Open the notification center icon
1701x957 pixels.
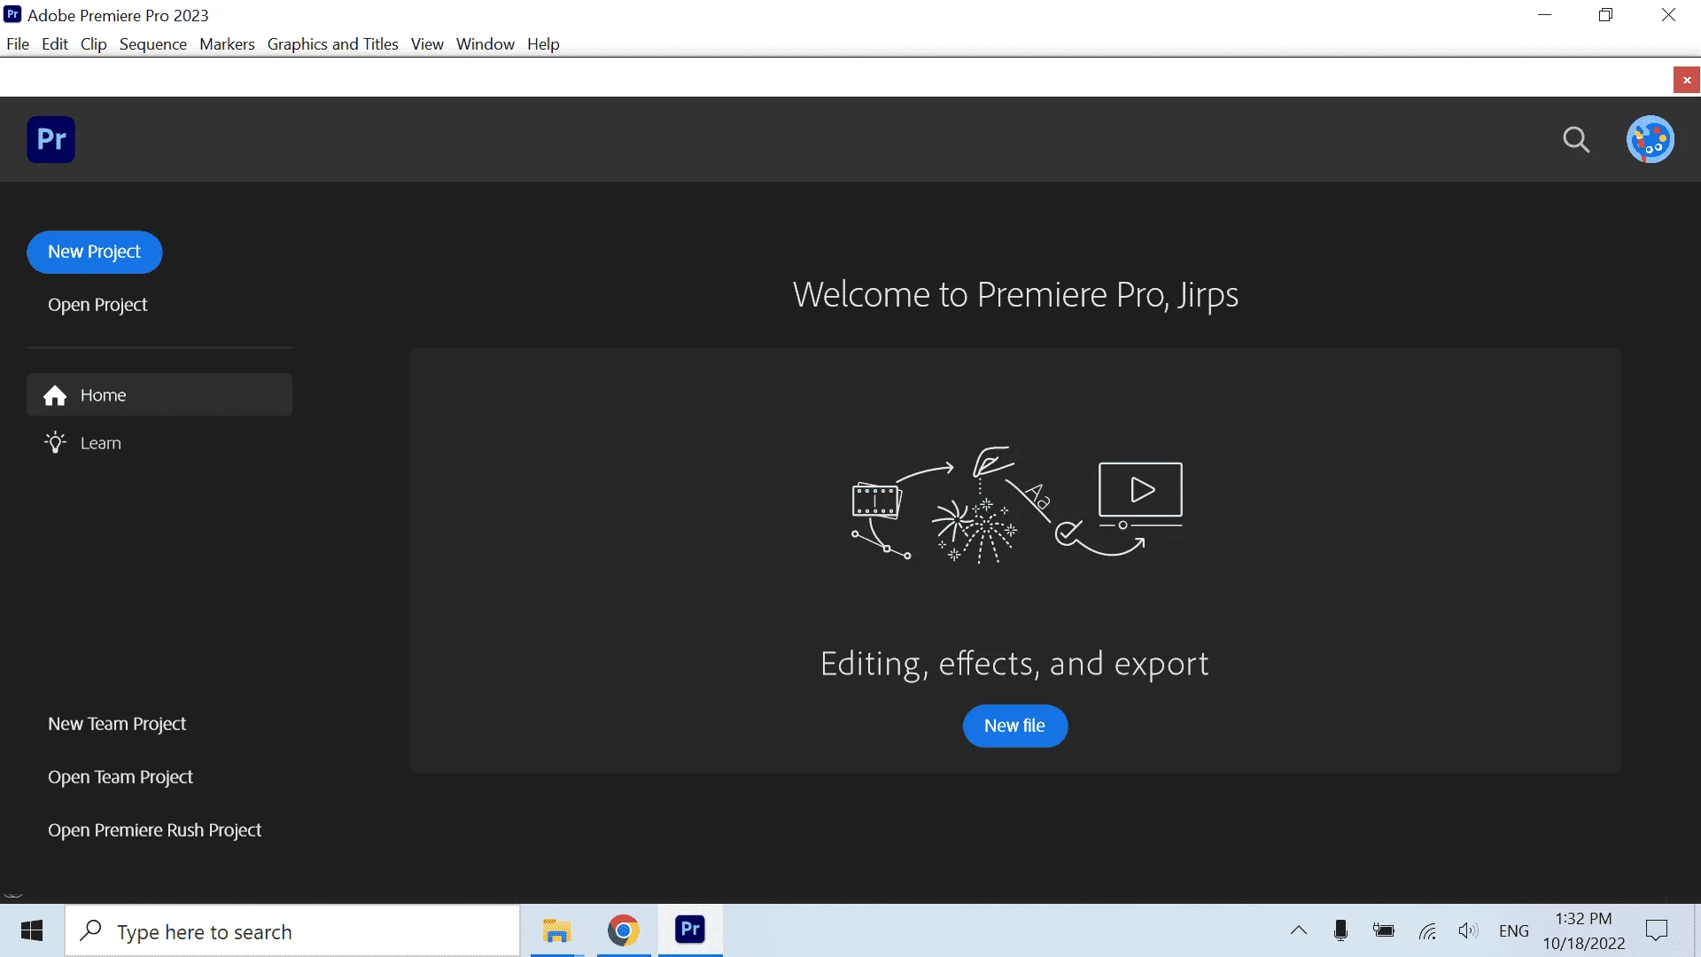[x=1657, y=930]
